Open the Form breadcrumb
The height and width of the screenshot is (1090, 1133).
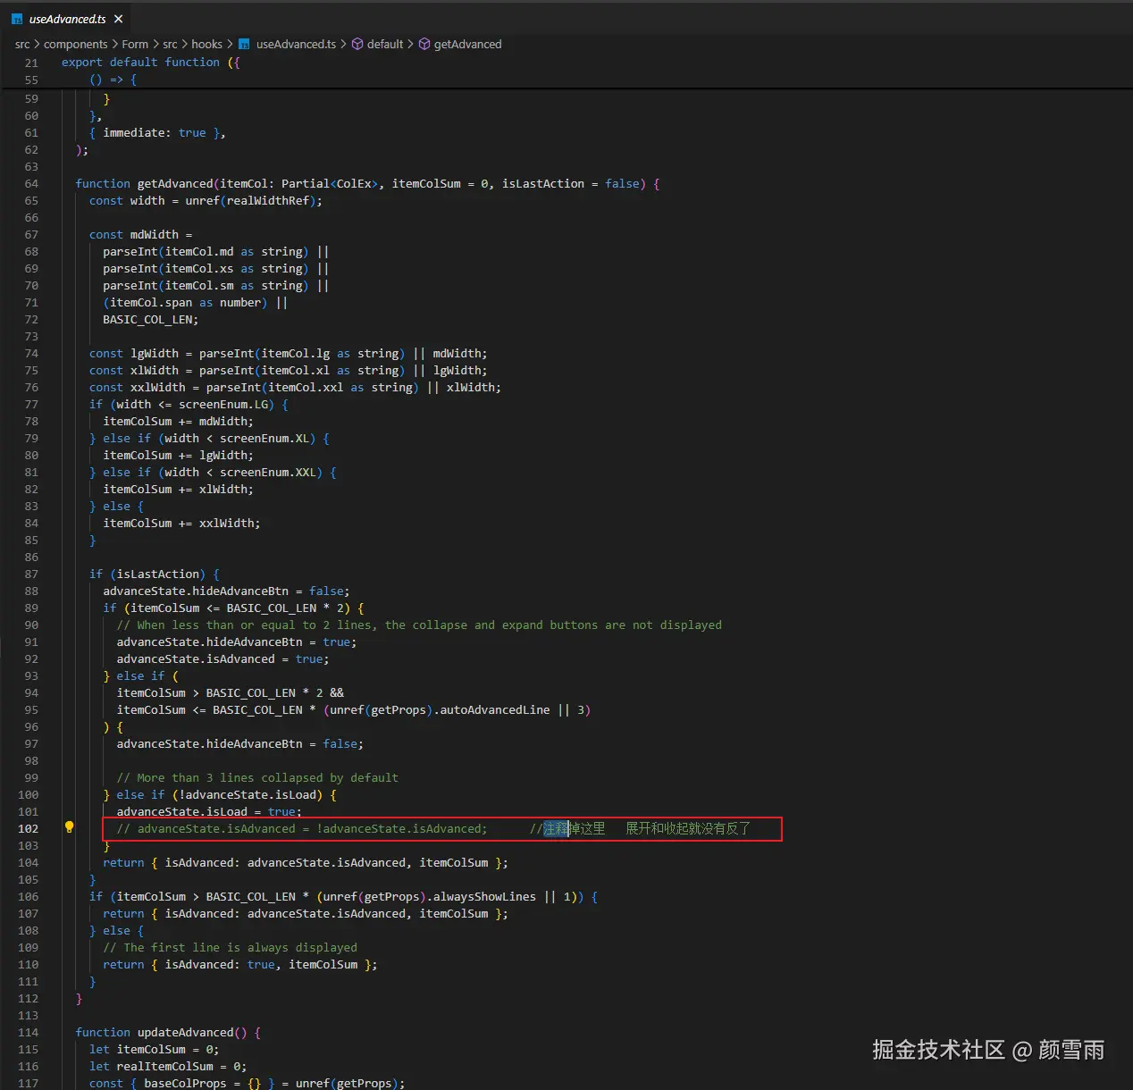pos(135,44)
